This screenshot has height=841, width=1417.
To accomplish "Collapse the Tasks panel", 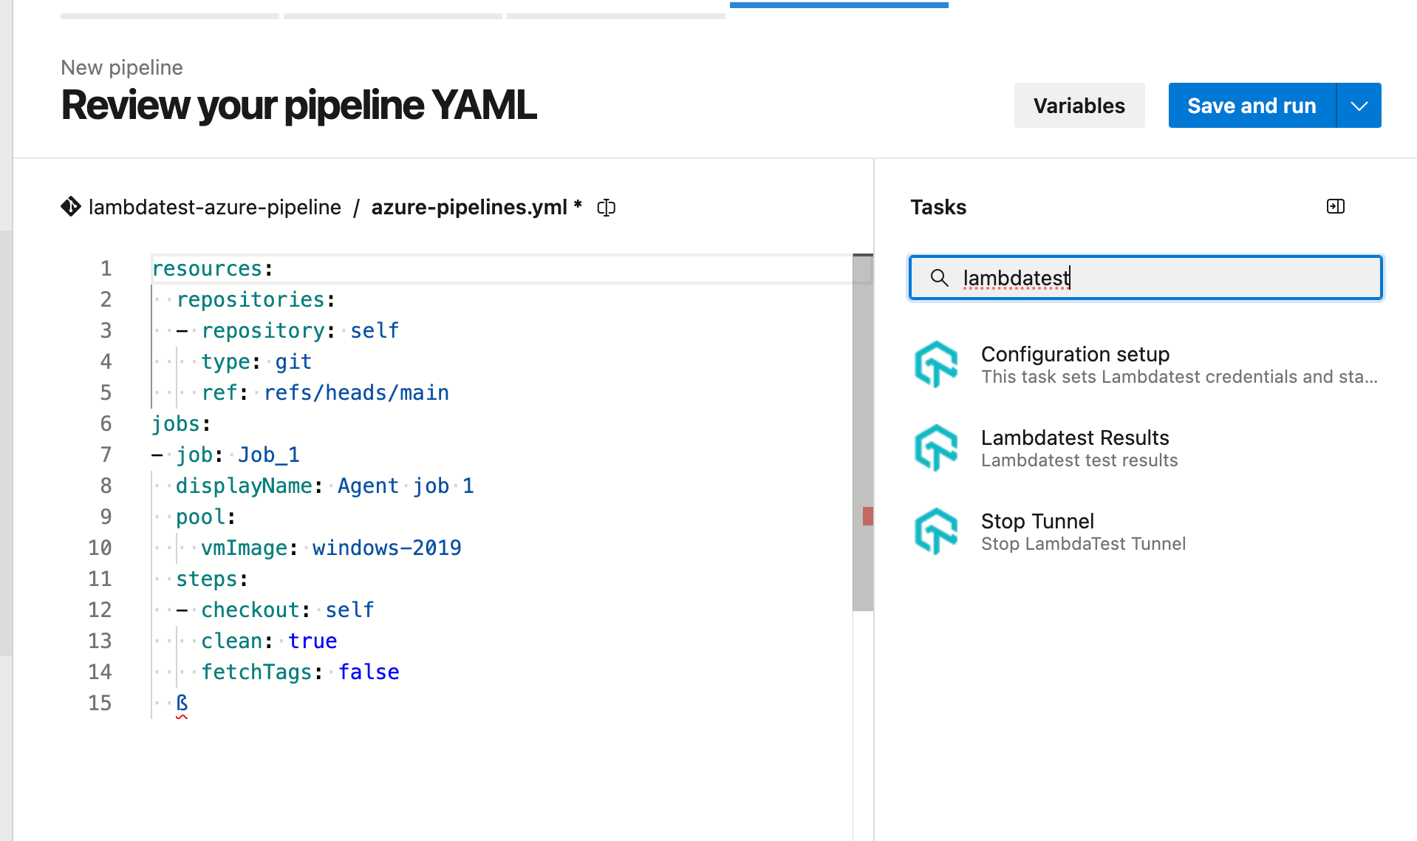I will point(1335,206).
